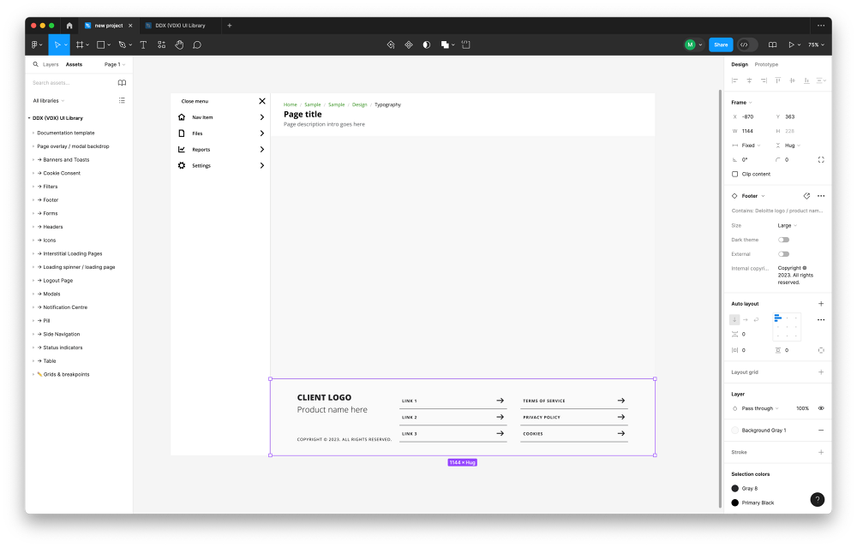The height and width of the screenshot is (547, 857).
Task: Click the Primary Black color swatch
Action: click(x=735, y=502)
